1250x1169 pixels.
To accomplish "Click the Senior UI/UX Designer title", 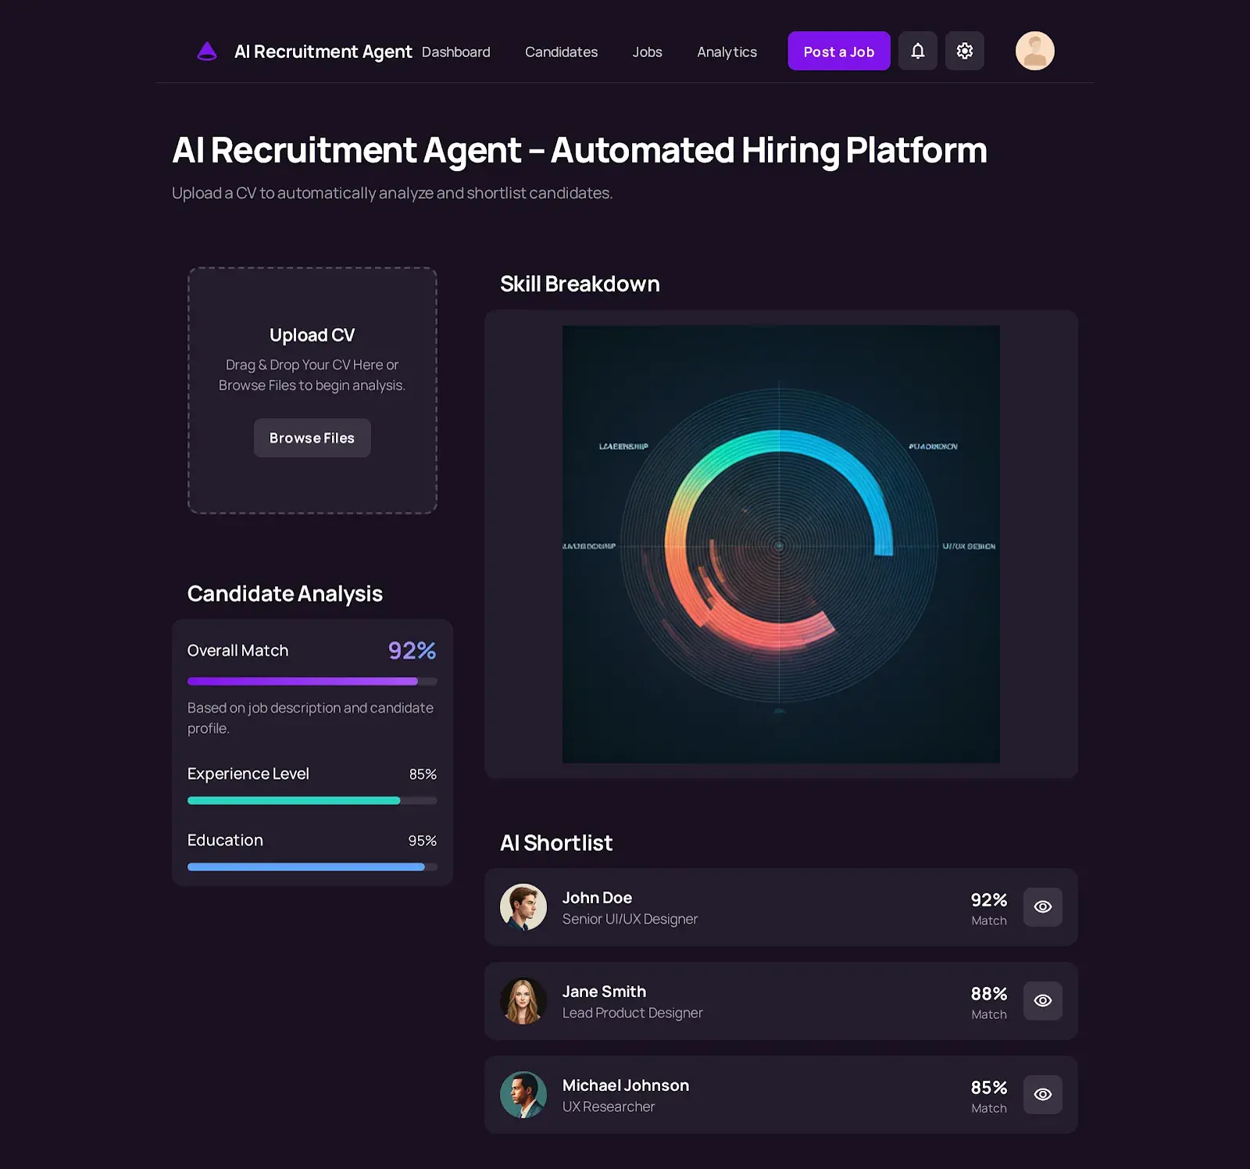I will [630, 919].
